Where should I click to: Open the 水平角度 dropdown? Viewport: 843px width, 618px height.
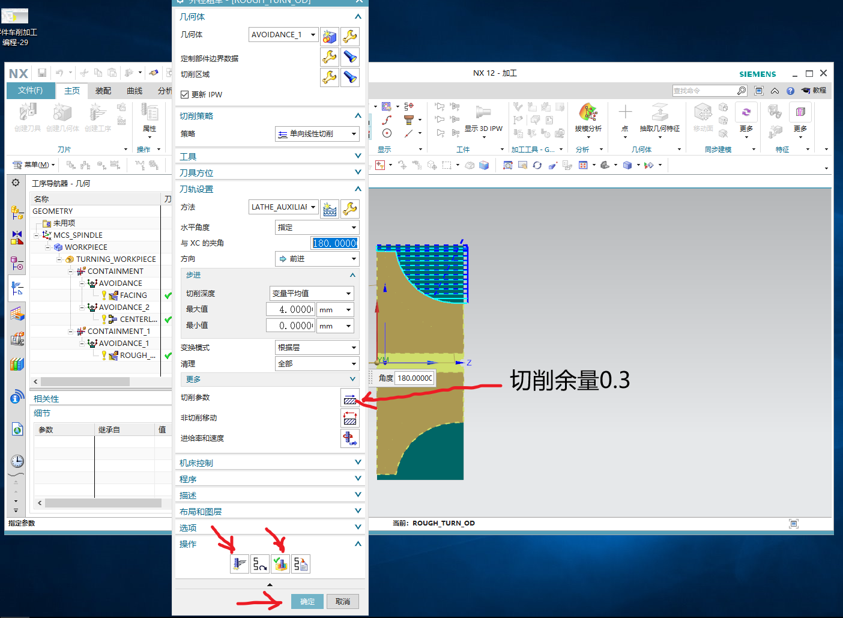pos(317,228)
